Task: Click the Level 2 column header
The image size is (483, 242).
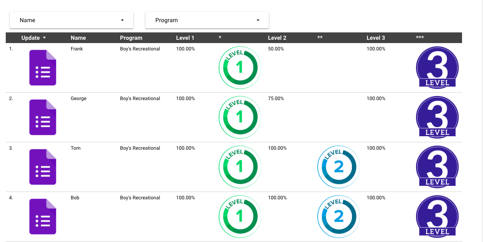Action: tap(277, 38)
